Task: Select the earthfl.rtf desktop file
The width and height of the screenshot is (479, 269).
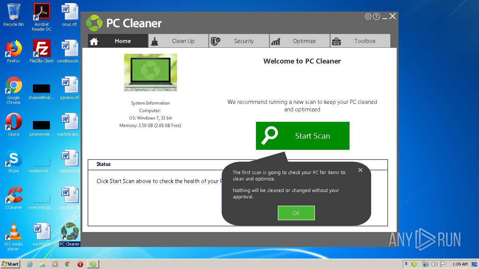Action: (42, 235)
